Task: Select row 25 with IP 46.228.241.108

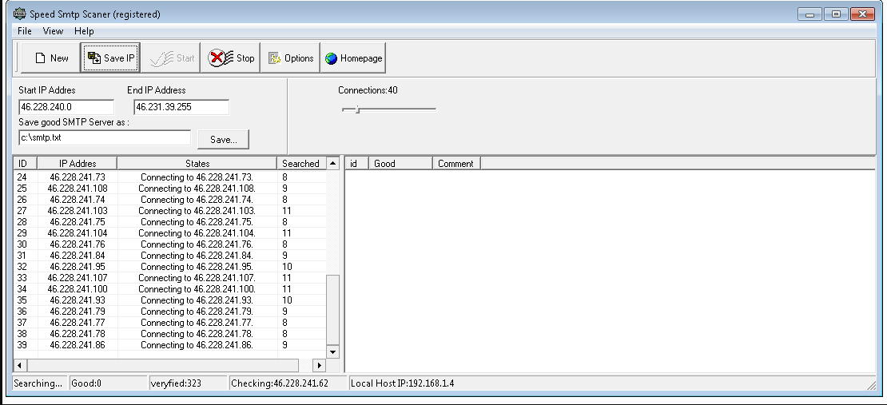Action: click(x=170, y=189)
